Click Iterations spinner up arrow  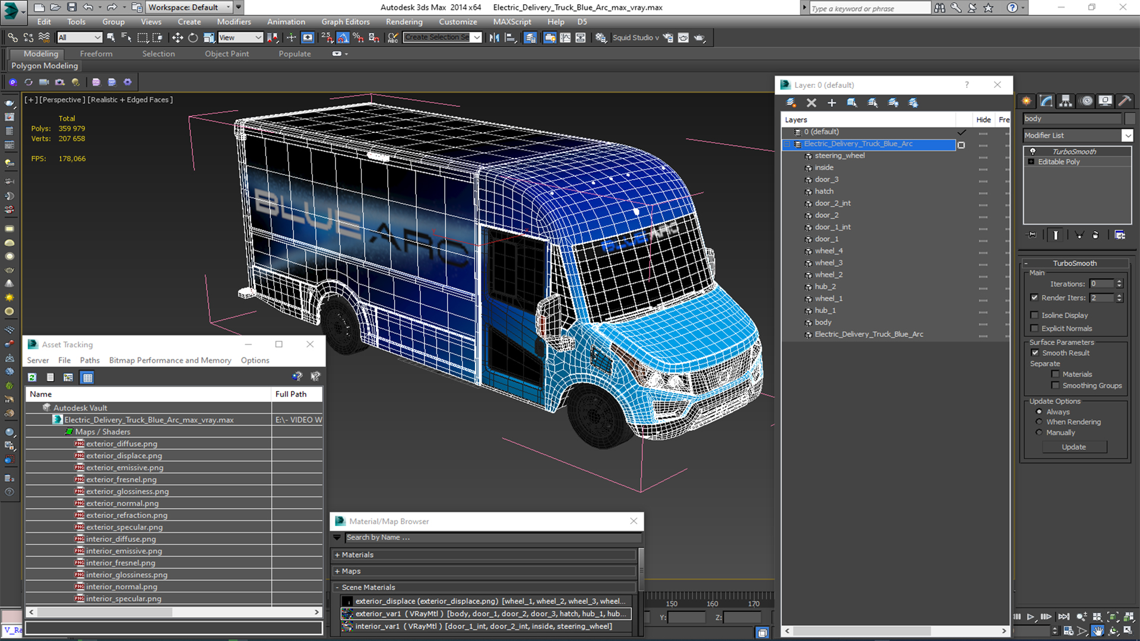pos(1119,281)
